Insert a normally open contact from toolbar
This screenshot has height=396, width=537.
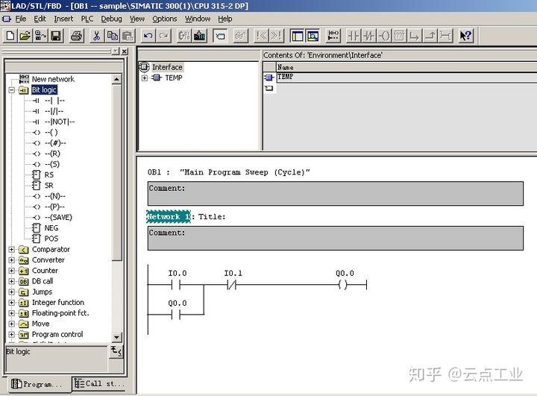click(x=353, y=35)
